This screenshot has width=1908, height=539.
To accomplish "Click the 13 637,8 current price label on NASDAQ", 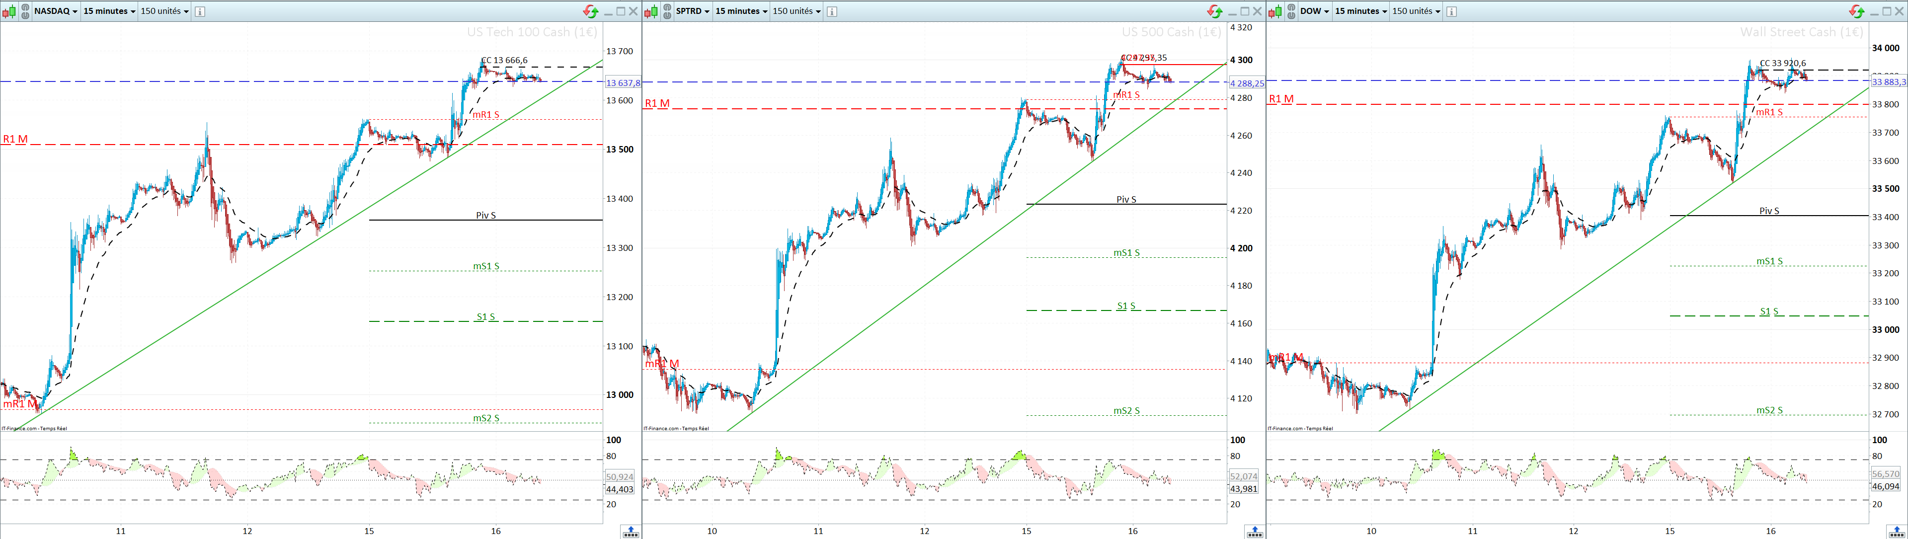I will (623, 83).
